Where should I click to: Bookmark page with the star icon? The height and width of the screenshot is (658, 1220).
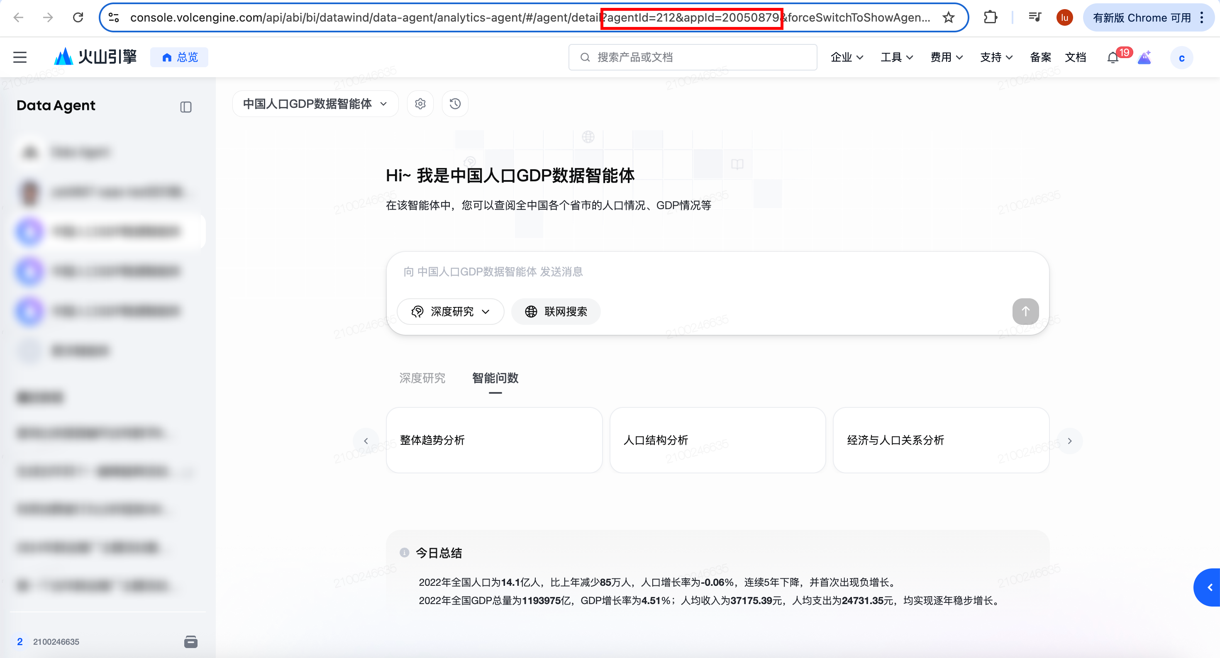948,18
